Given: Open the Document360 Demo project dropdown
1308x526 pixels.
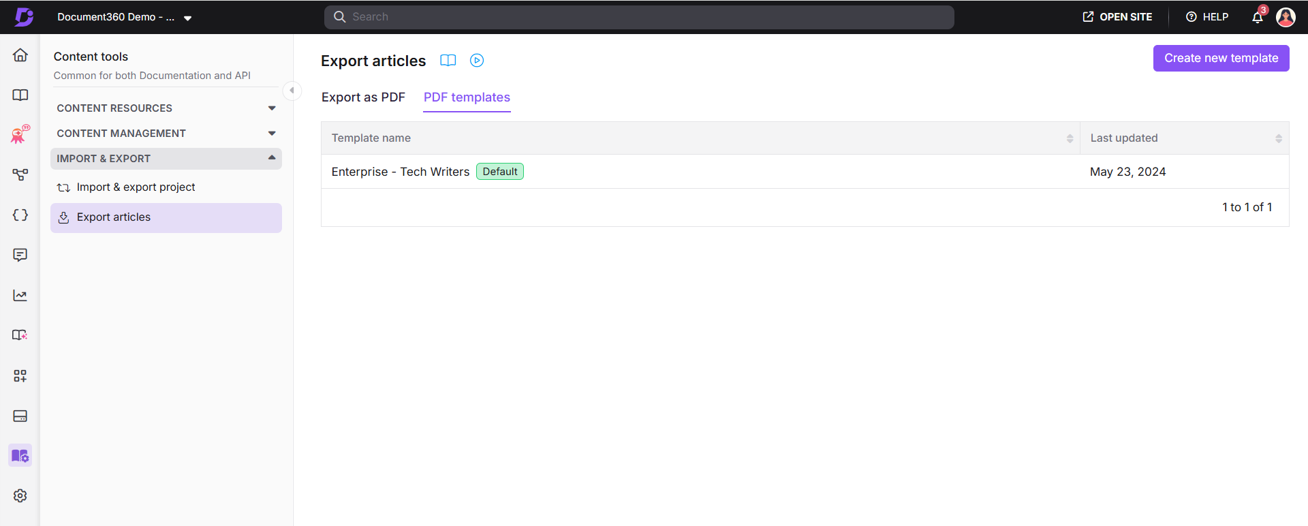Looking at the screenshot, I should coord(125,17).
